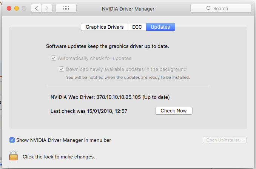Click 'Software updates keep the graphics driver' text
Screen dimensions: 256x169
coord(108,46)
